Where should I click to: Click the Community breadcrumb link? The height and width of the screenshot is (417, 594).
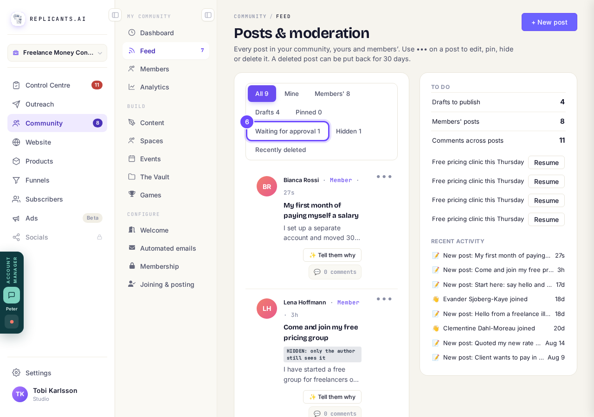(250, 16)
